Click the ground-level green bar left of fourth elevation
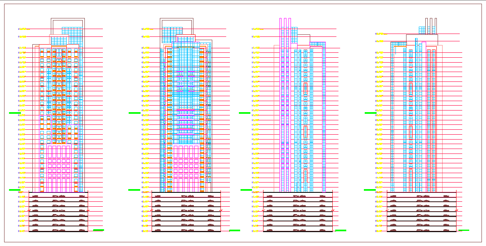486x246 pixels. coord(370,190)
